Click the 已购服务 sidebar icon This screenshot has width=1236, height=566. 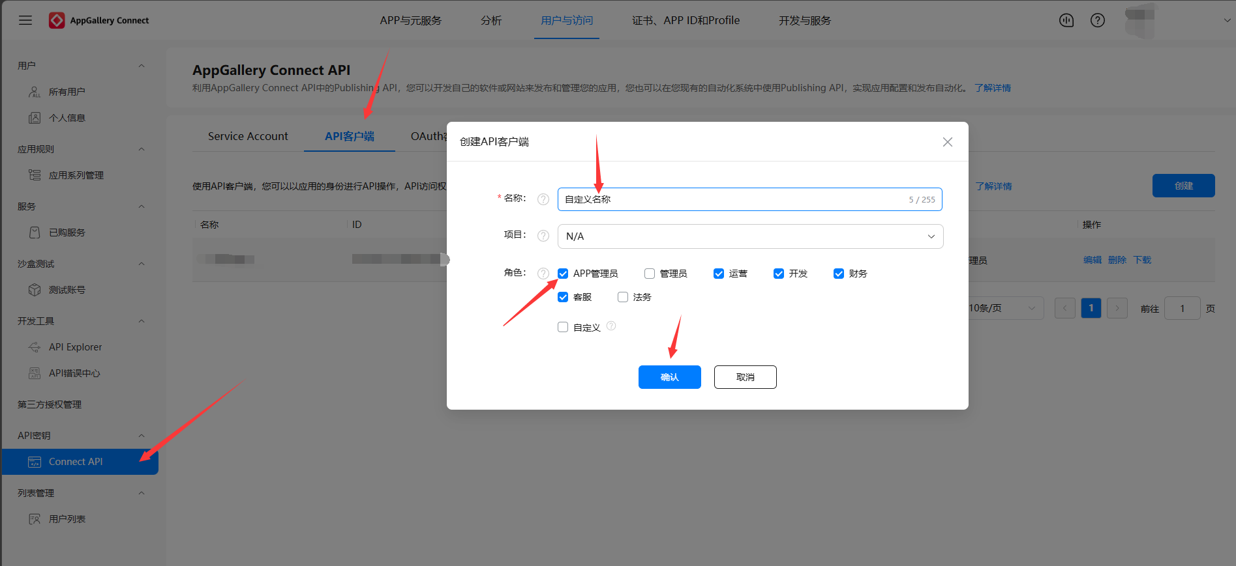35,233
